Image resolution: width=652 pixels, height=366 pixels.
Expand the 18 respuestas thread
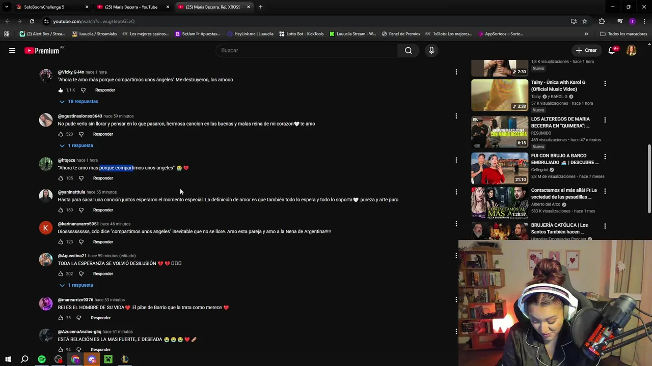(x=78, y=101)
